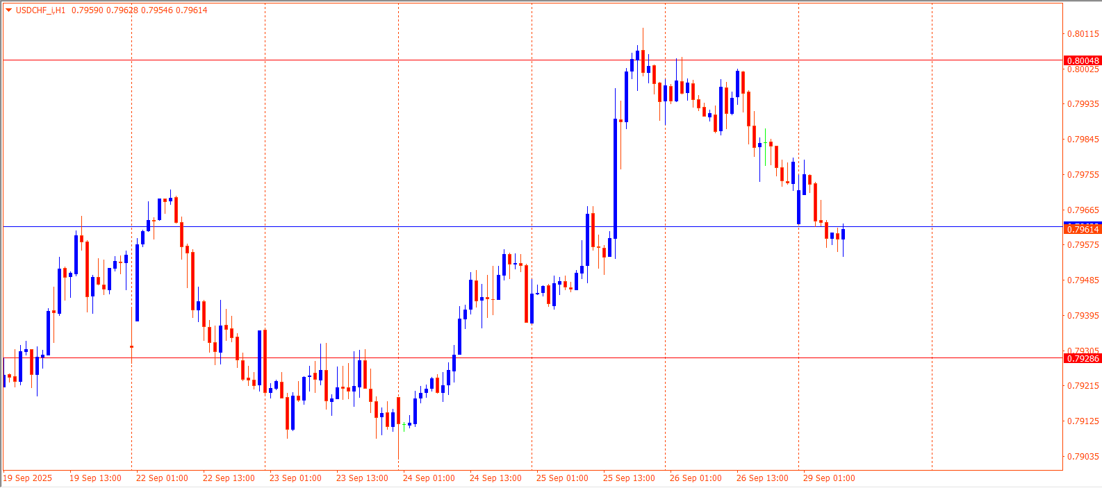
Task: Click the 0.79485 label on price axis
Action: click(x=1083, y=280)
